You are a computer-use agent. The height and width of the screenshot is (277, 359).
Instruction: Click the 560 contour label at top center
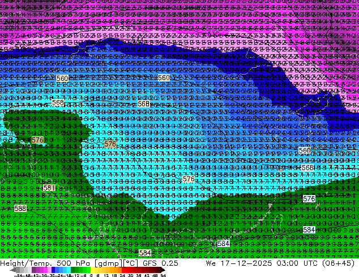(x=164, y=77)
